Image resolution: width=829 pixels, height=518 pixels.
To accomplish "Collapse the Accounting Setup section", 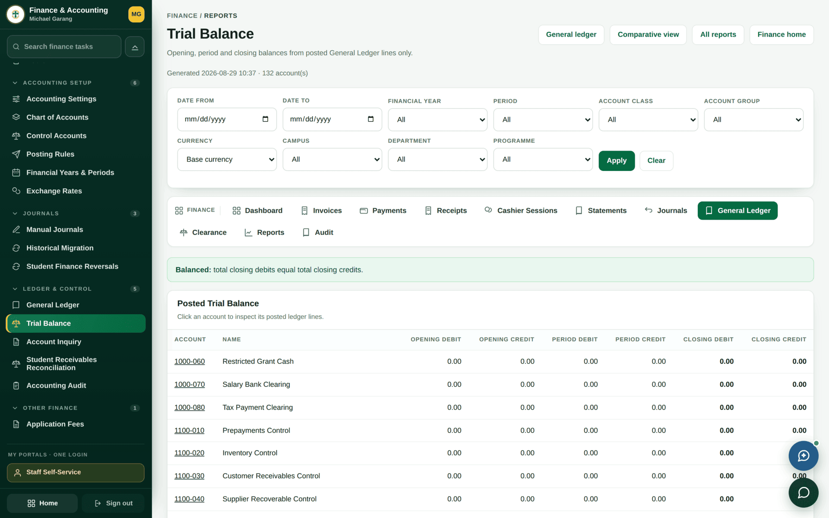I will [x=15, y=83].
